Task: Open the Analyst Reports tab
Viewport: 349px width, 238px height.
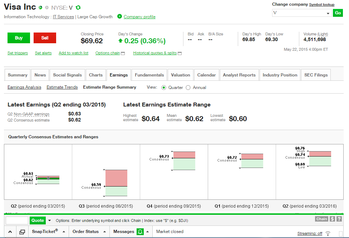Action: (239, 75)
